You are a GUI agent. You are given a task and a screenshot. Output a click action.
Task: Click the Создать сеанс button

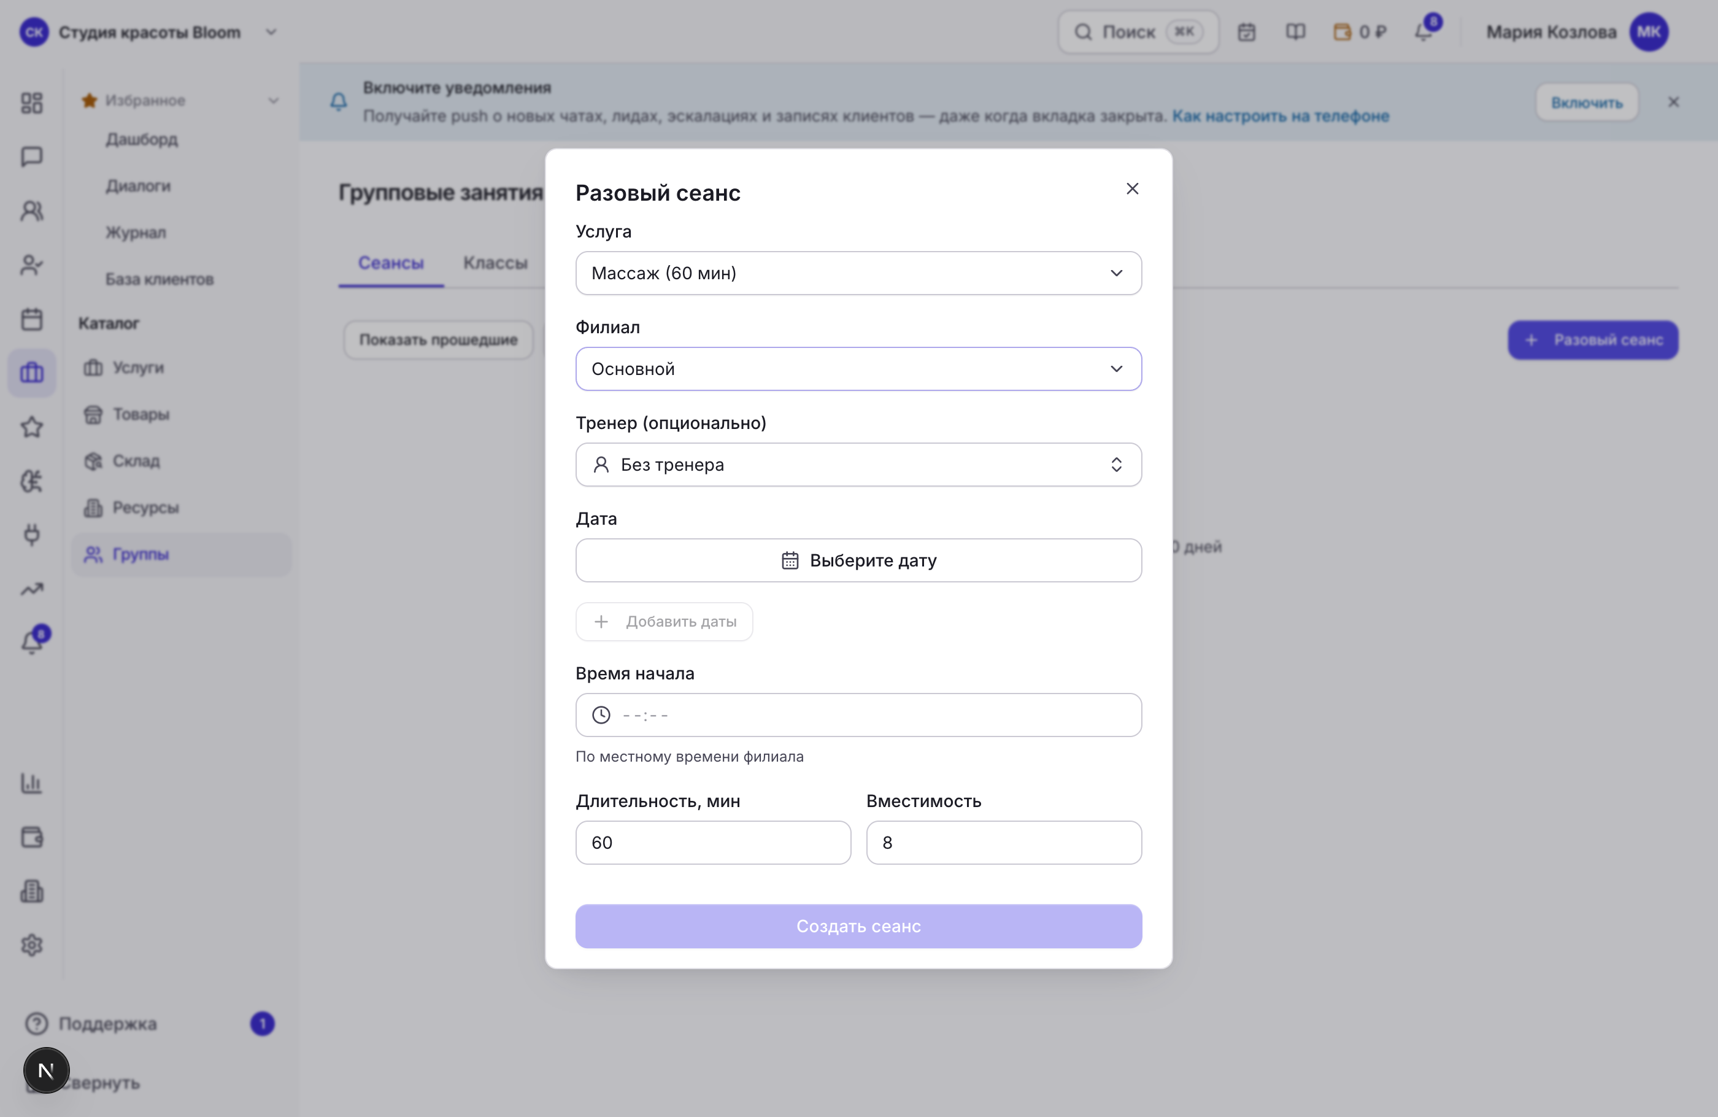(x=858, y=926)
